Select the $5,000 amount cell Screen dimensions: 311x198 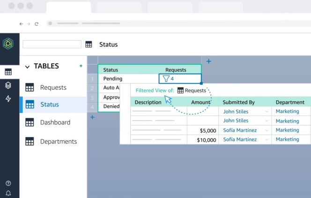(x=203, y=130)
